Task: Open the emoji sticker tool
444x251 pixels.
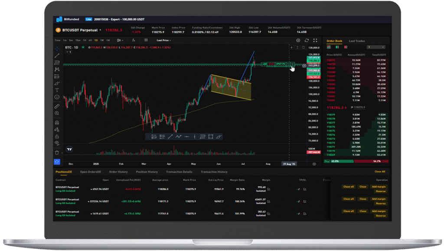Action: coord(57,97)
